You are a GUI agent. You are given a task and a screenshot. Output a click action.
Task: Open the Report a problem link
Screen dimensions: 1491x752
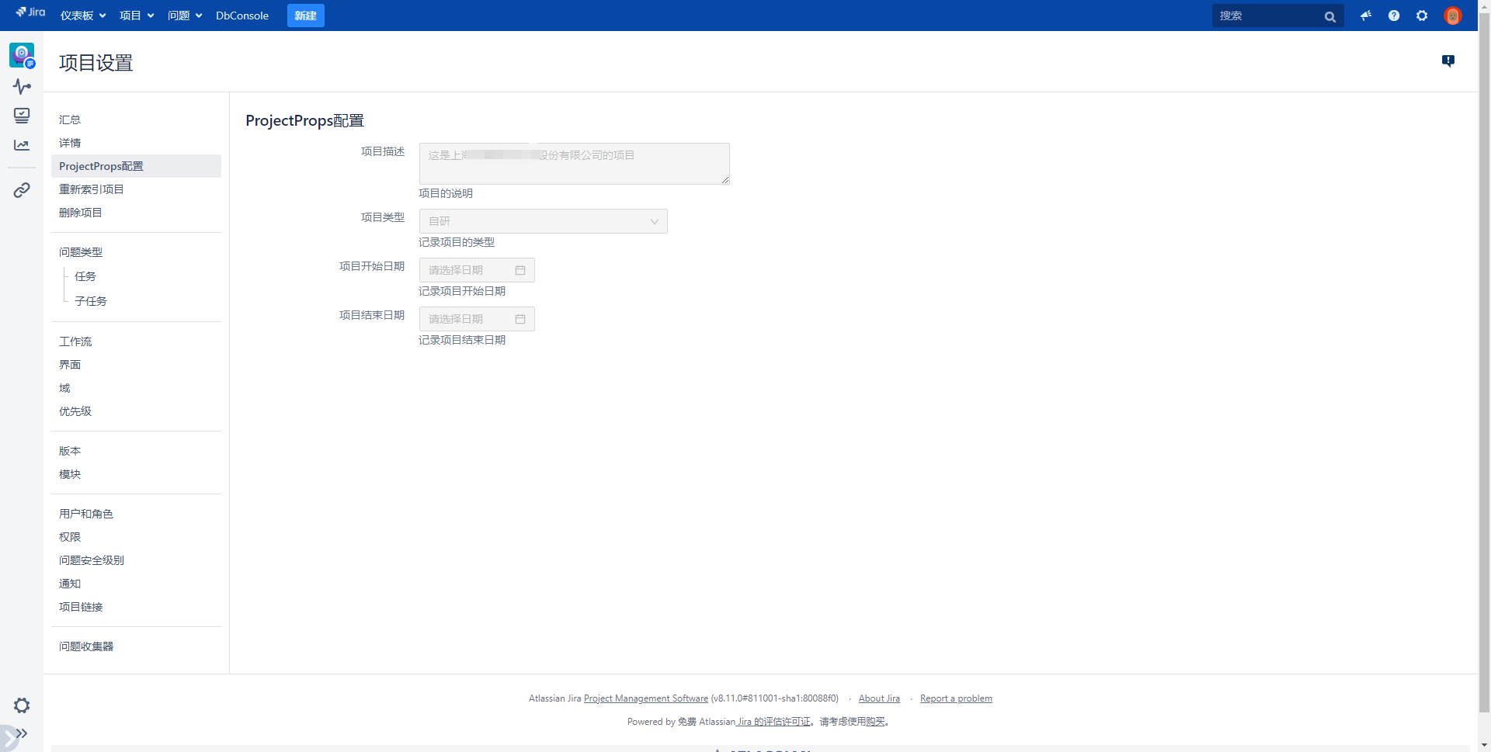pyautogui.click(x=956, y=698)
